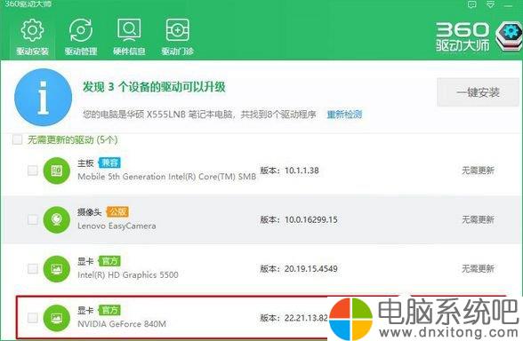Click the Intel HD Graphics display icon

click(57, 269)
